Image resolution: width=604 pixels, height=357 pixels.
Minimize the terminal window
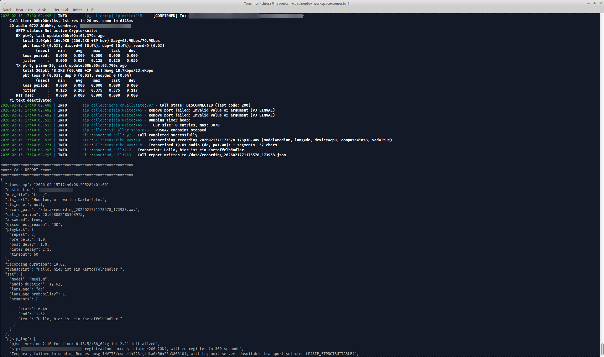coord(589,3)
